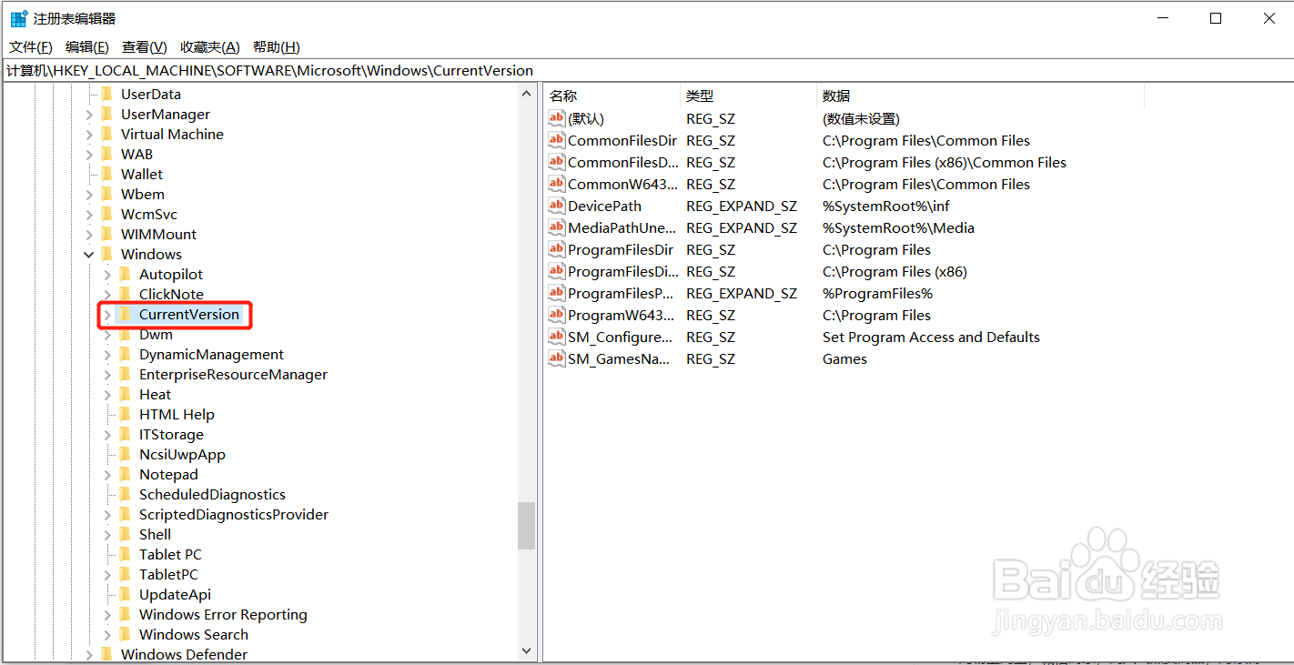Expand the Windows Search key

tap(107, 635)
